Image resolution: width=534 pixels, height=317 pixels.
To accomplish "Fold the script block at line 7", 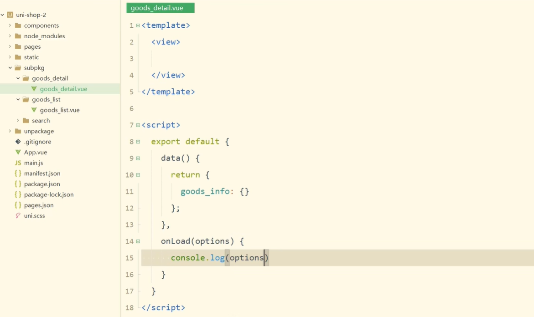I will (x=138, y=125).
